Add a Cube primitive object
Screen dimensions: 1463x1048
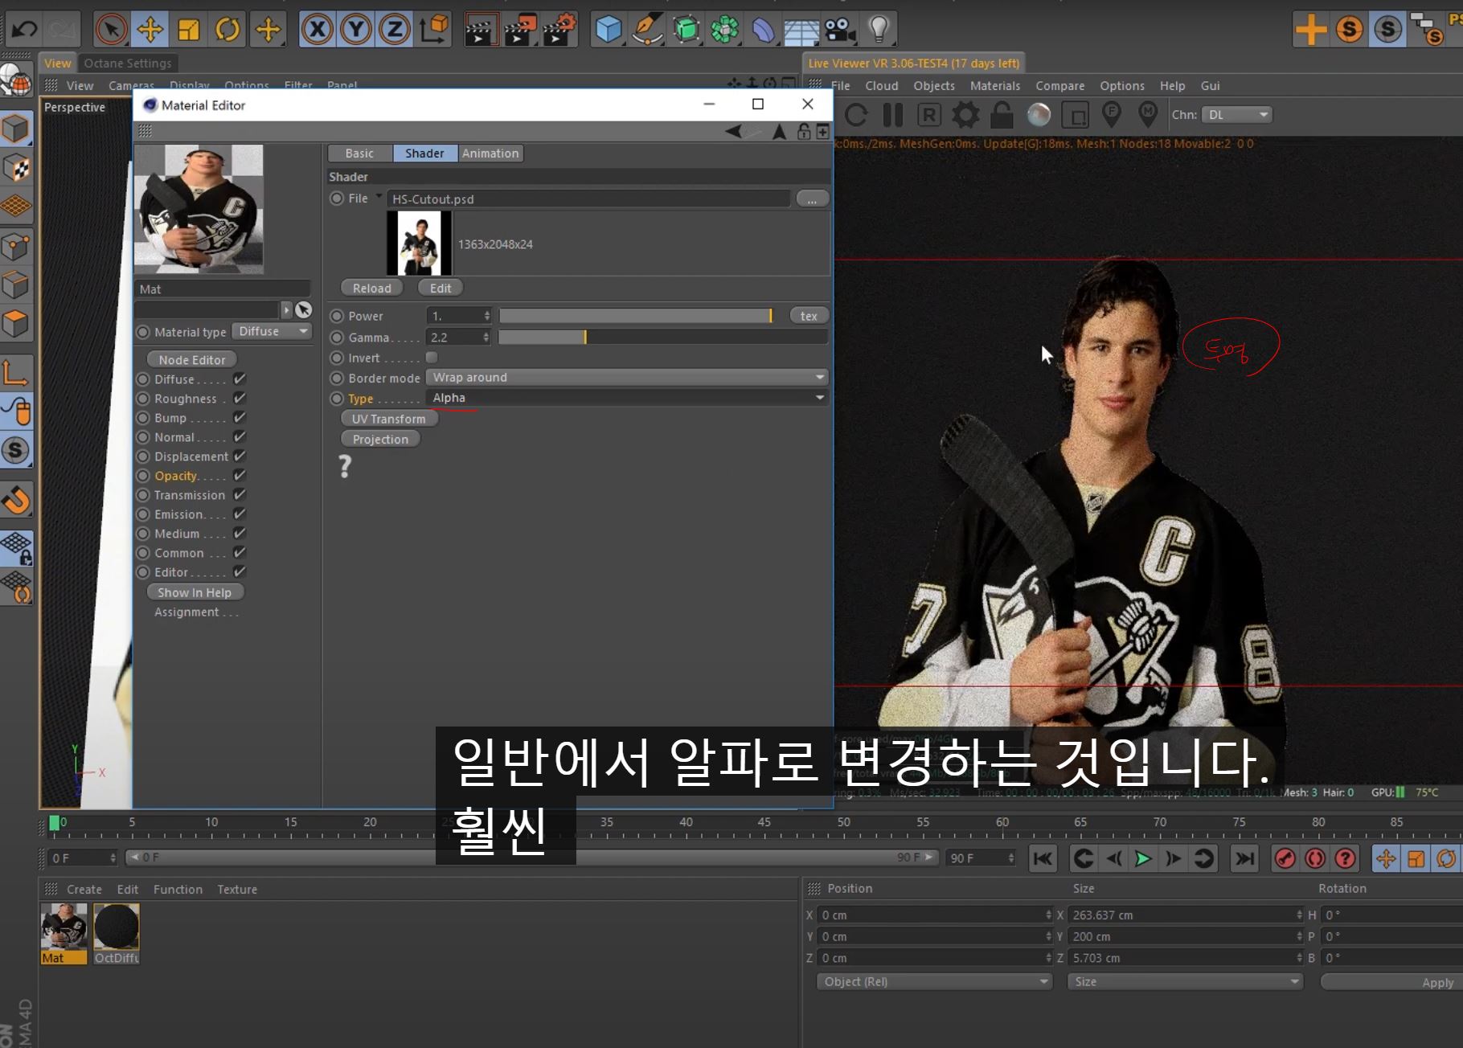pos(609,31)
